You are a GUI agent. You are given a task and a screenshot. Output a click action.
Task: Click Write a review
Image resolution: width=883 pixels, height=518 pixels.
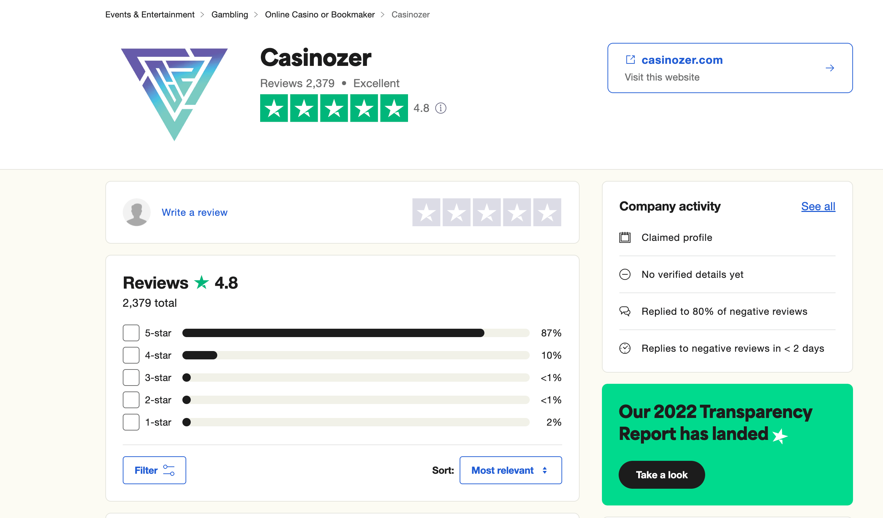195,212
